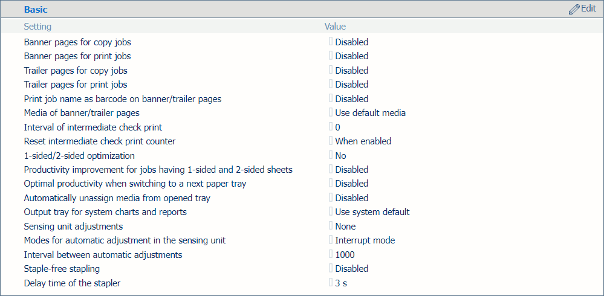604x296 pixels.
Task: Click the When enabled value
Action: coord(363,141)
